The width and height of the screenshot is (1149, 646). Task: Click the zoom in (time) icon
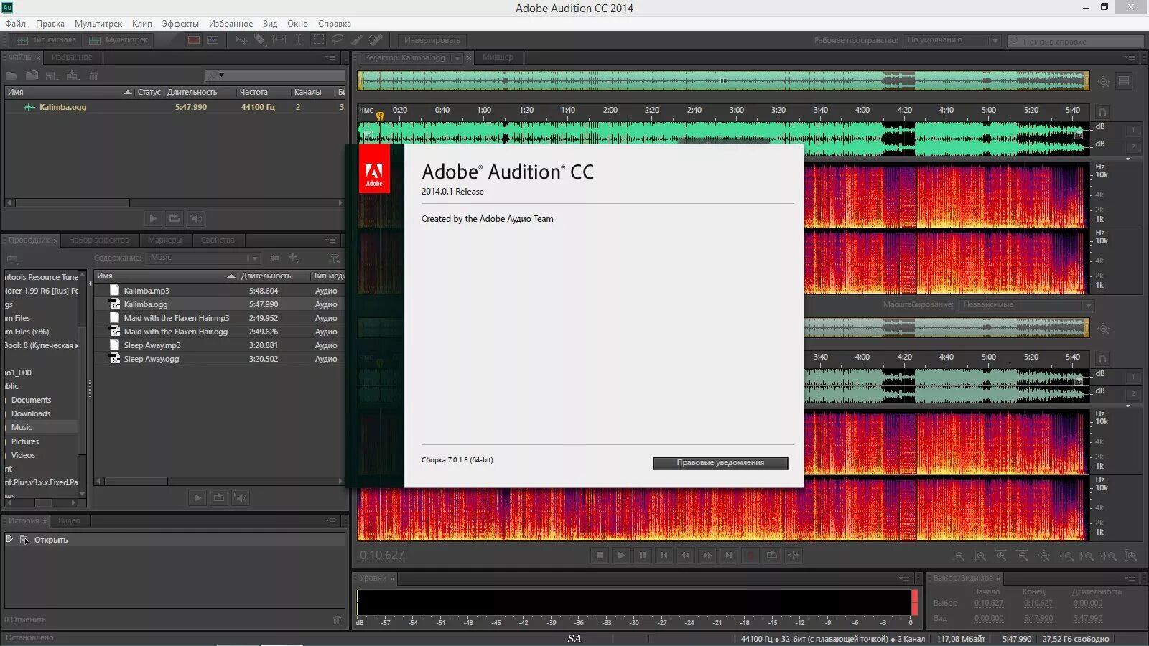(1001, 556)
